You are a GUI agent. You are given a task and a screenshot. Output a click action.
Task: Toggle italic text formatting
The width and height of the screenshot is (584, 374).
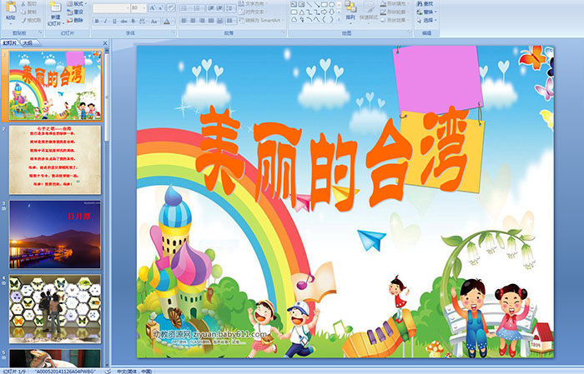click(104, 21)
